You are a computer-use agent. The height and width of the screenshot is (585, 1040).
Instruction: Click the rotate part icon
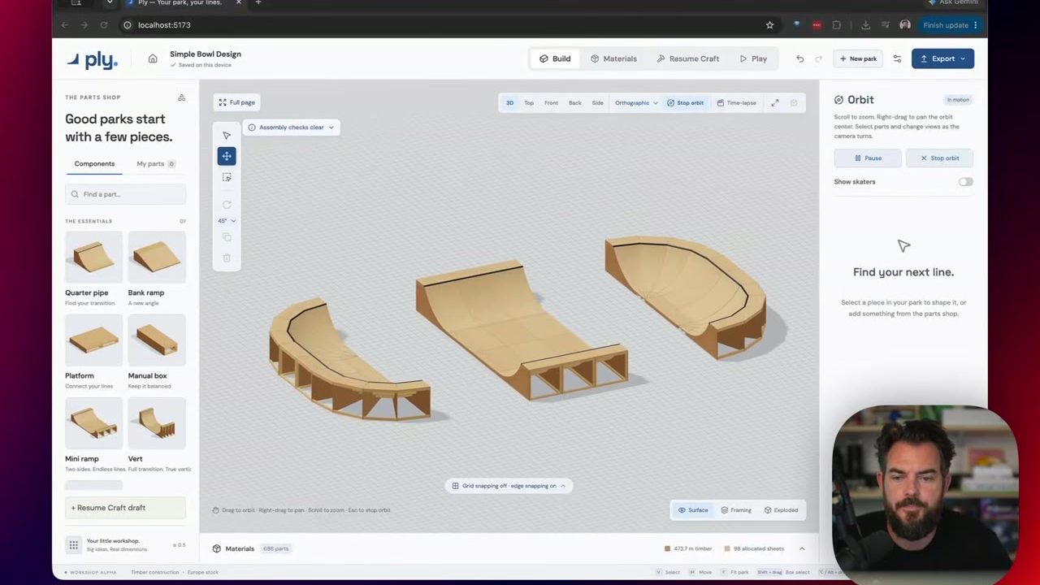227,205
